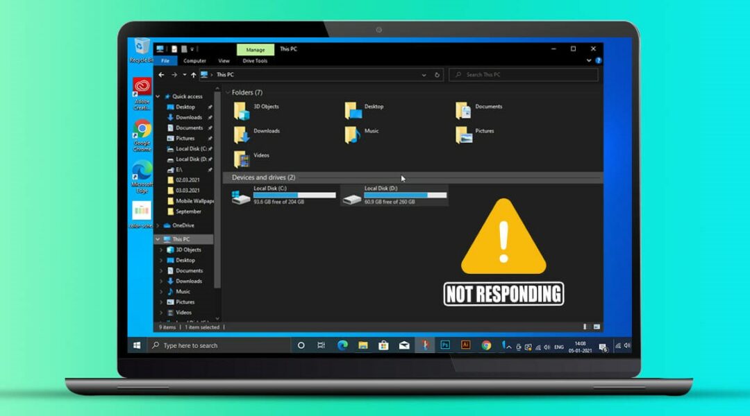
Task: Go back with the left arrow button
Action: coord(161,75)
